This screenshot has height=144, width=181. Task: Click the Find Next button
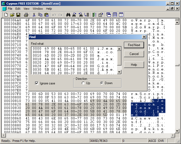click(134, 45)
